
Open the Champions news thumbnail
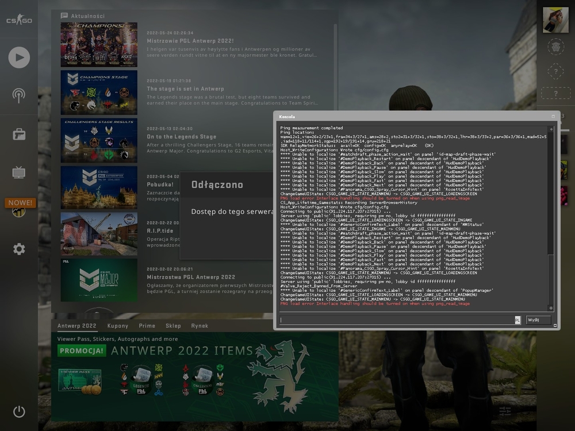click(99, 45)
